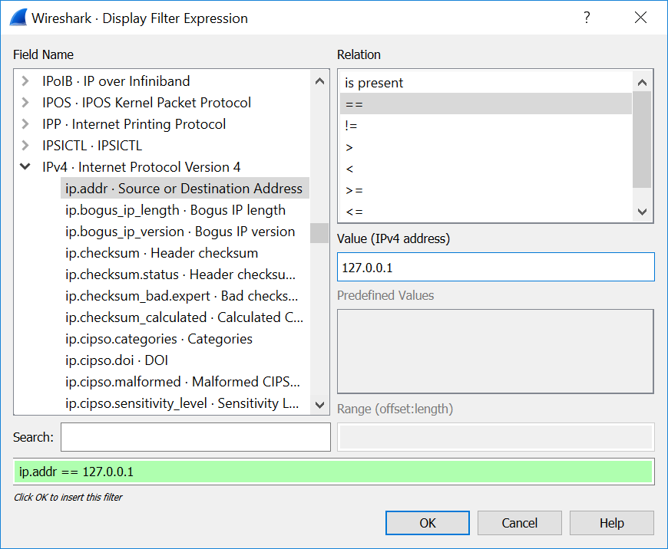The width and height of the screenshot is (668, 549).
Task: Select ip.addr Source or Destination Address field
Action: tap(184, 189)
